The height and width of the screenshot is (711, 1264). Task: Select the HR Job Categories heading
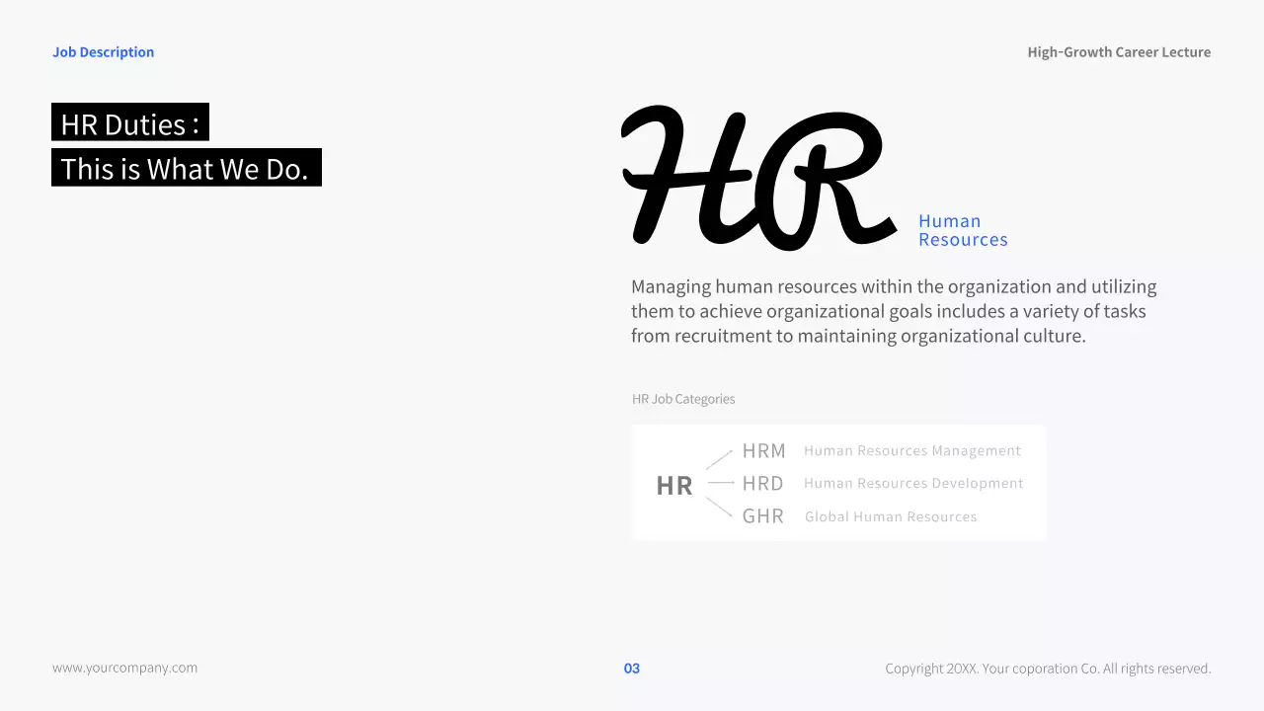(683, 399)
